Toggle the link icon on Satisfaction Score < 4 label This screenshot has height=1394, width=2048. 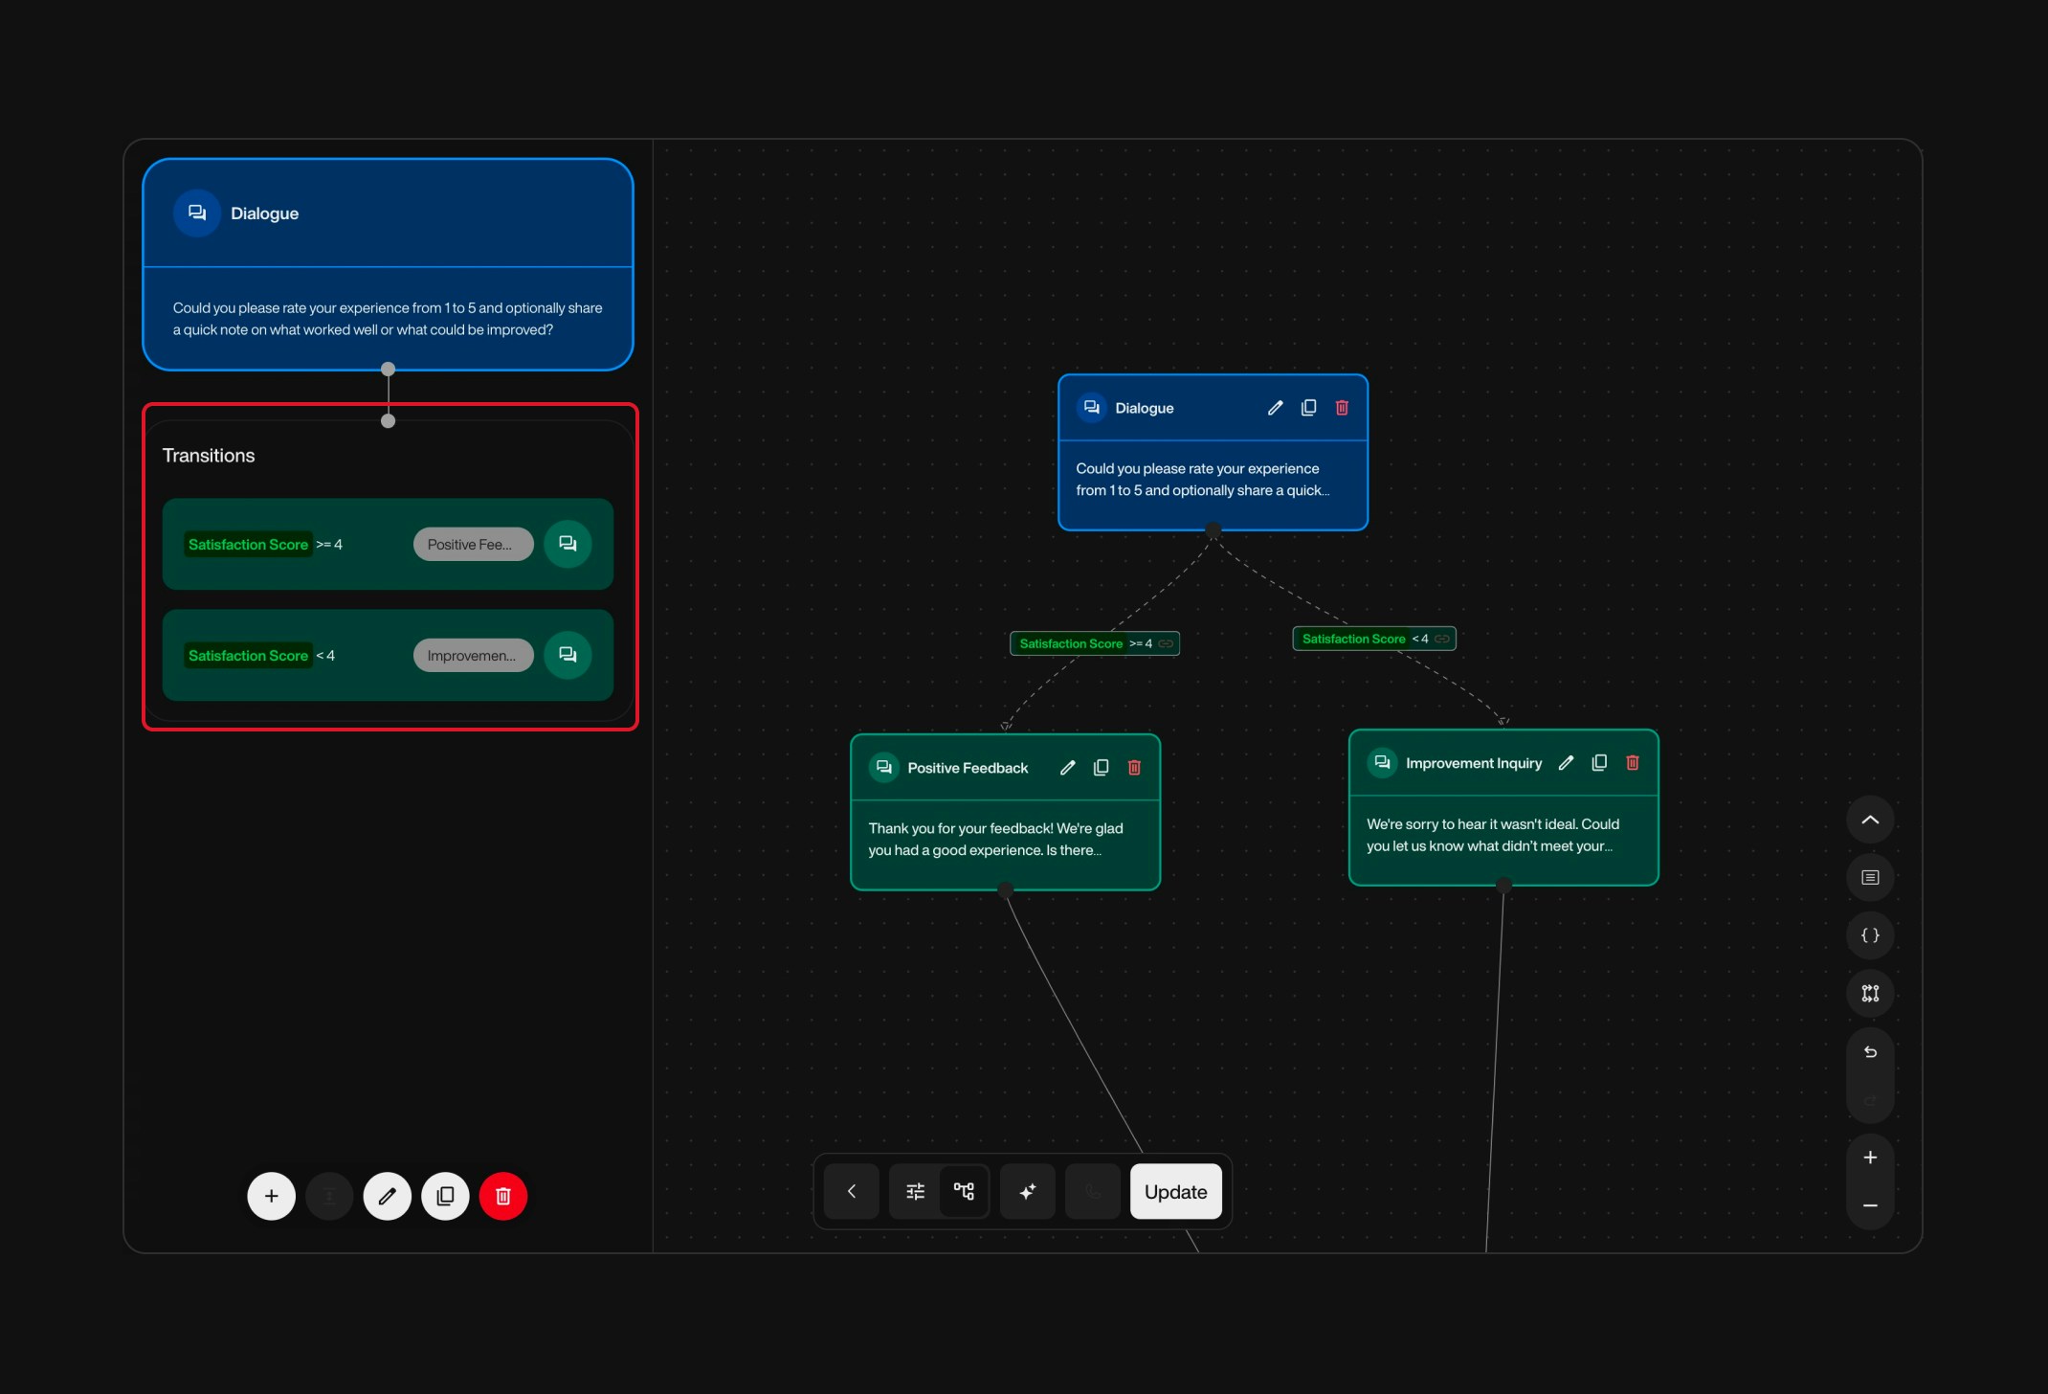coord(1441,639)
